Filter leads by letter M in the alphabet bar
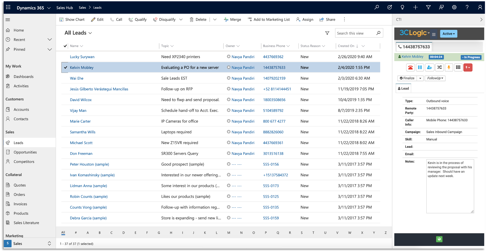Screen dimensions: 486x252 point(229,232)
